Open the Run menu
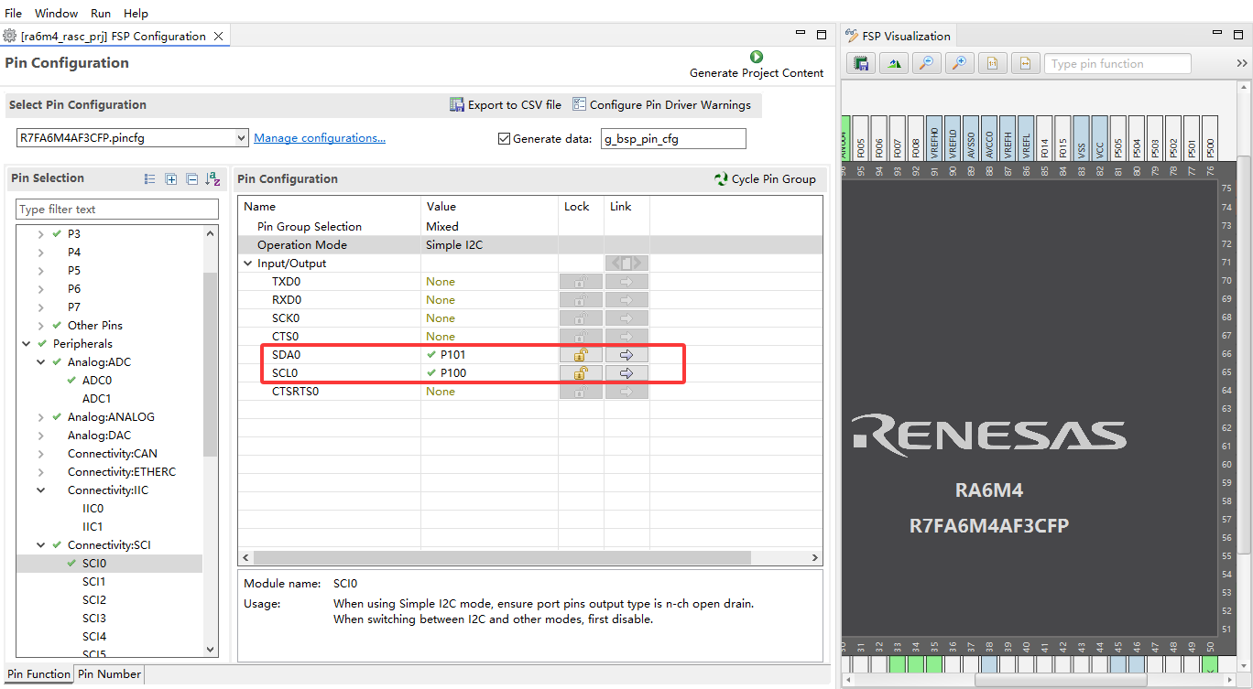 101,14
